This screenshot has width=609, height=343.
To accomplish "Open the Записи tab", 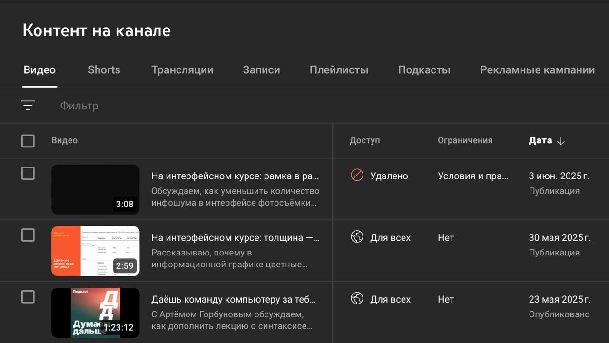I will pos(261,70).
